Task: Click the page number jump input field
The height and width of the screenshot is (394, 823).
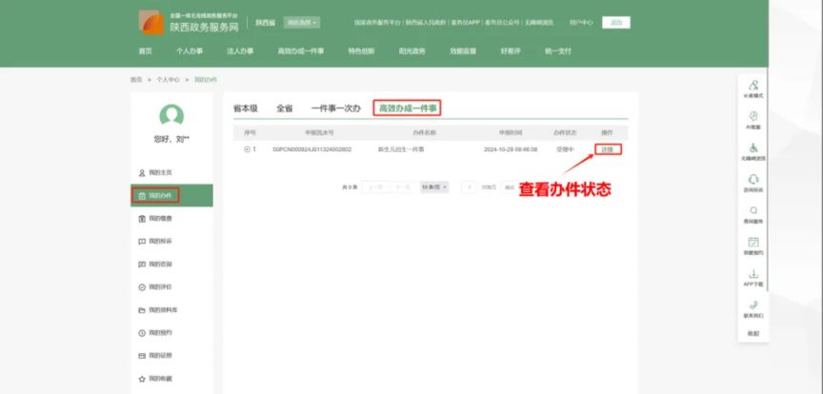Action: [x=470, y=187]
